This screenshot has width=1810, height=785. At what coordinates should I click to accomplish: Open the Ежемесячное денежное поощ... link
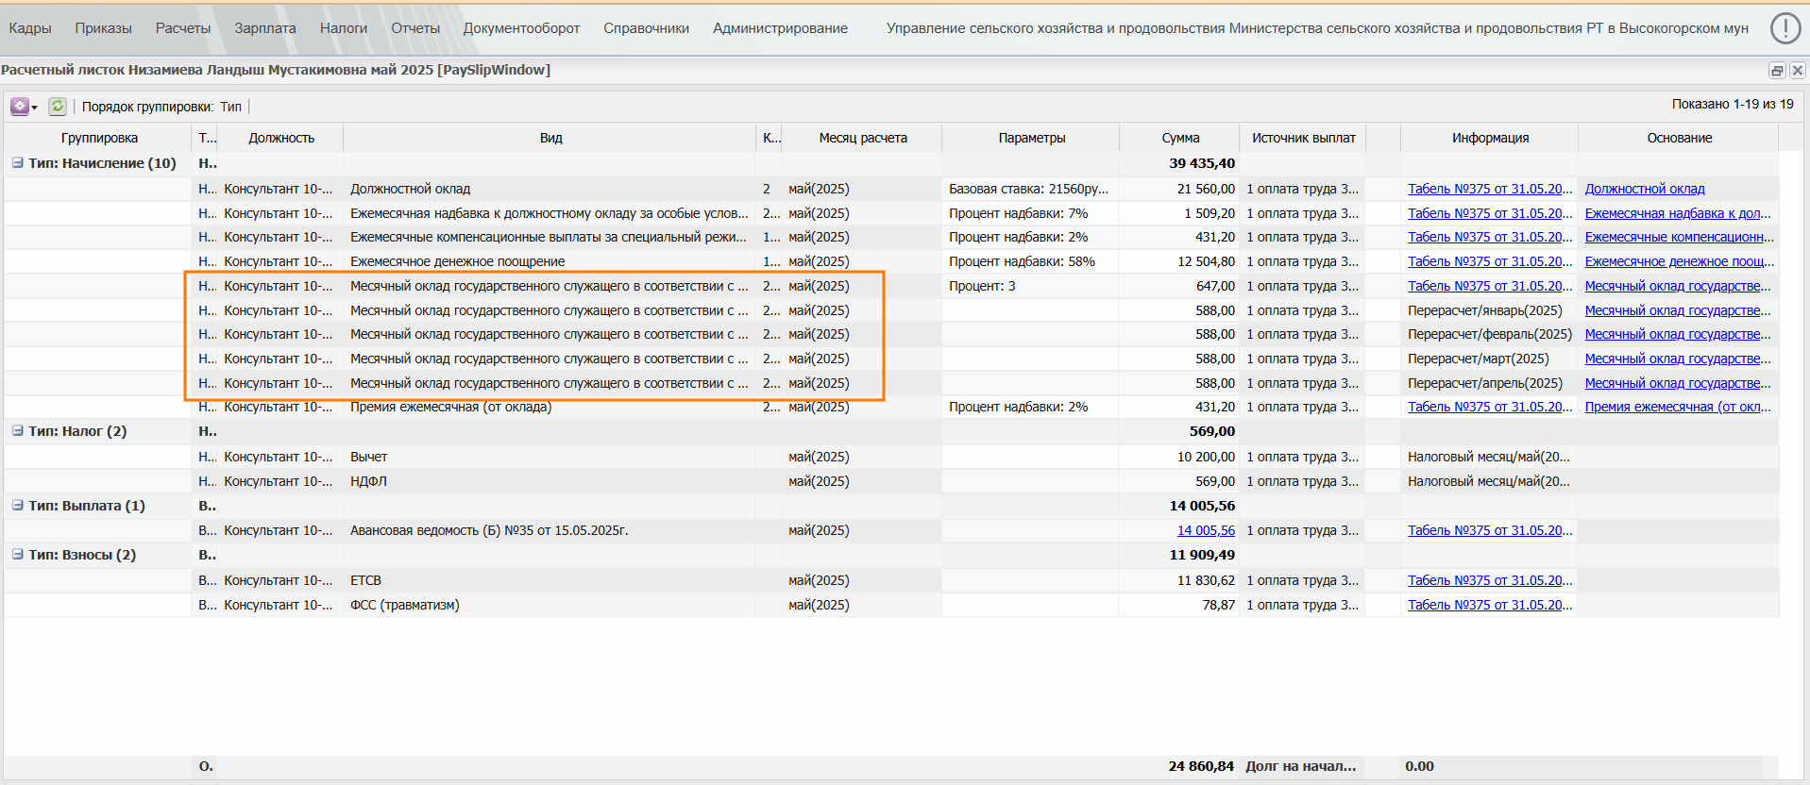(1680, 261)
